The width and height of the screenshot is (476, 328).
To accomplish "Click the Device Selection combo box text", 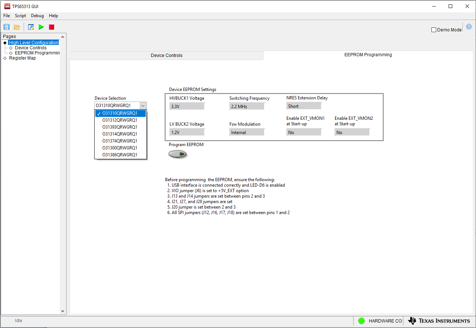I will 117,106.
